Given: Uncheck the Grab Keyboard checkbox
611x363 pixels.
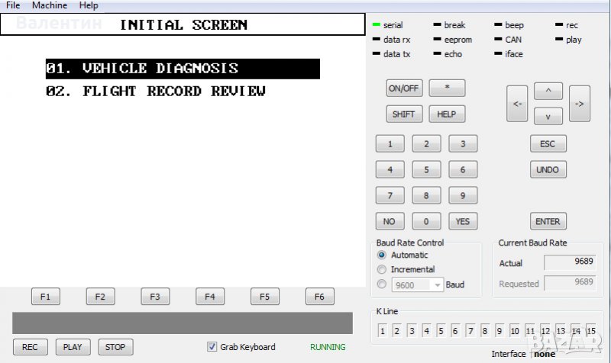Looking at the screenshot, I should click(x=212, y=347).
